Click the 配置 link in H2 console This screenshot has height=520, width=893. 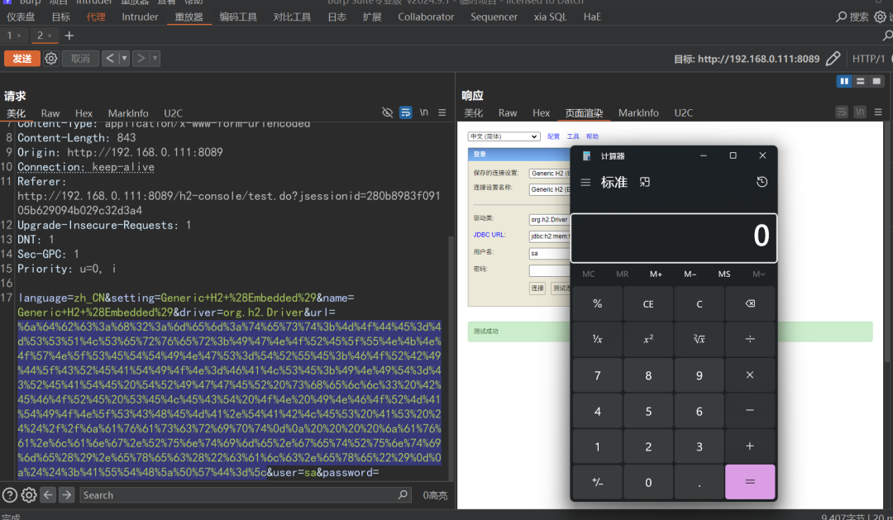(x=553, y=136)
